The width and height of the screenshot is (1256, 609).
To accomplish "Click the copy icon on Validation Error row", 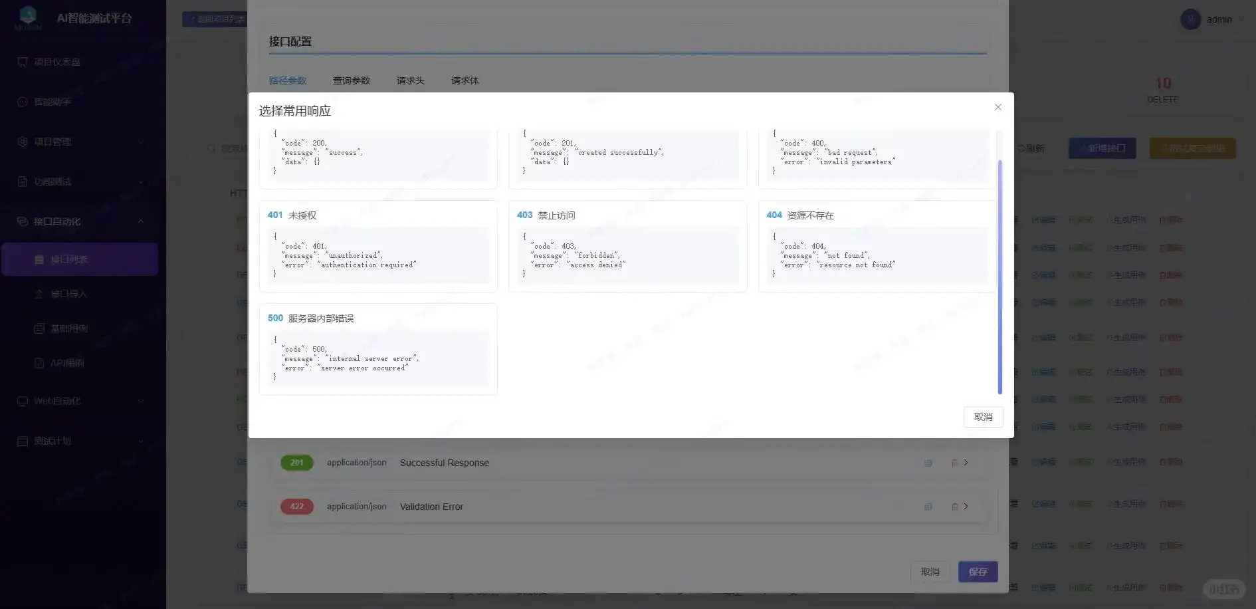I will (928, 507).
